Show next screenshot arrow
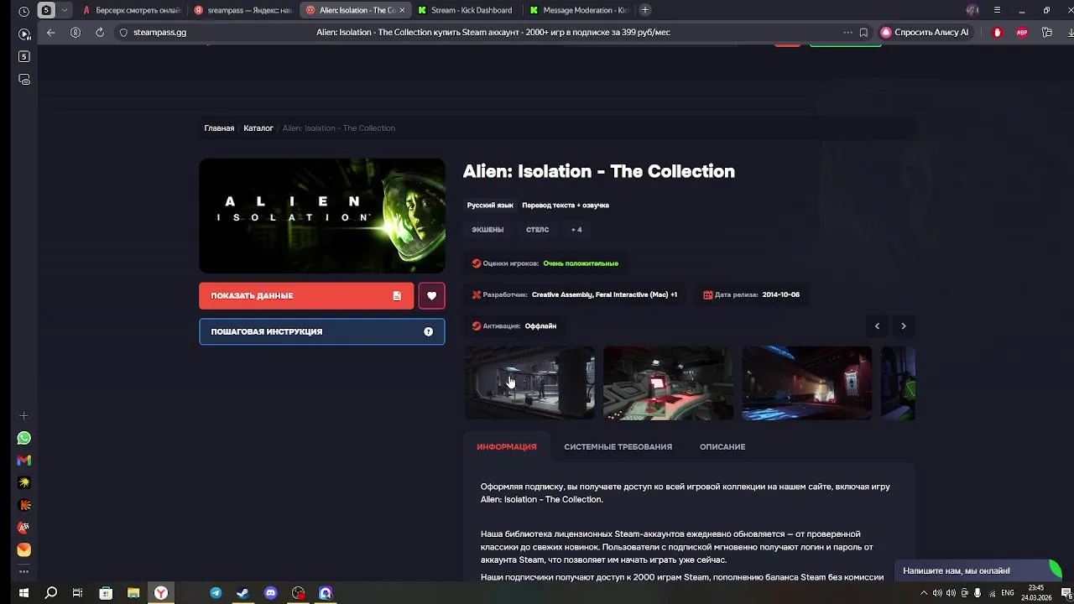The width and height of the screenshot is (1074, 604). 903,325
